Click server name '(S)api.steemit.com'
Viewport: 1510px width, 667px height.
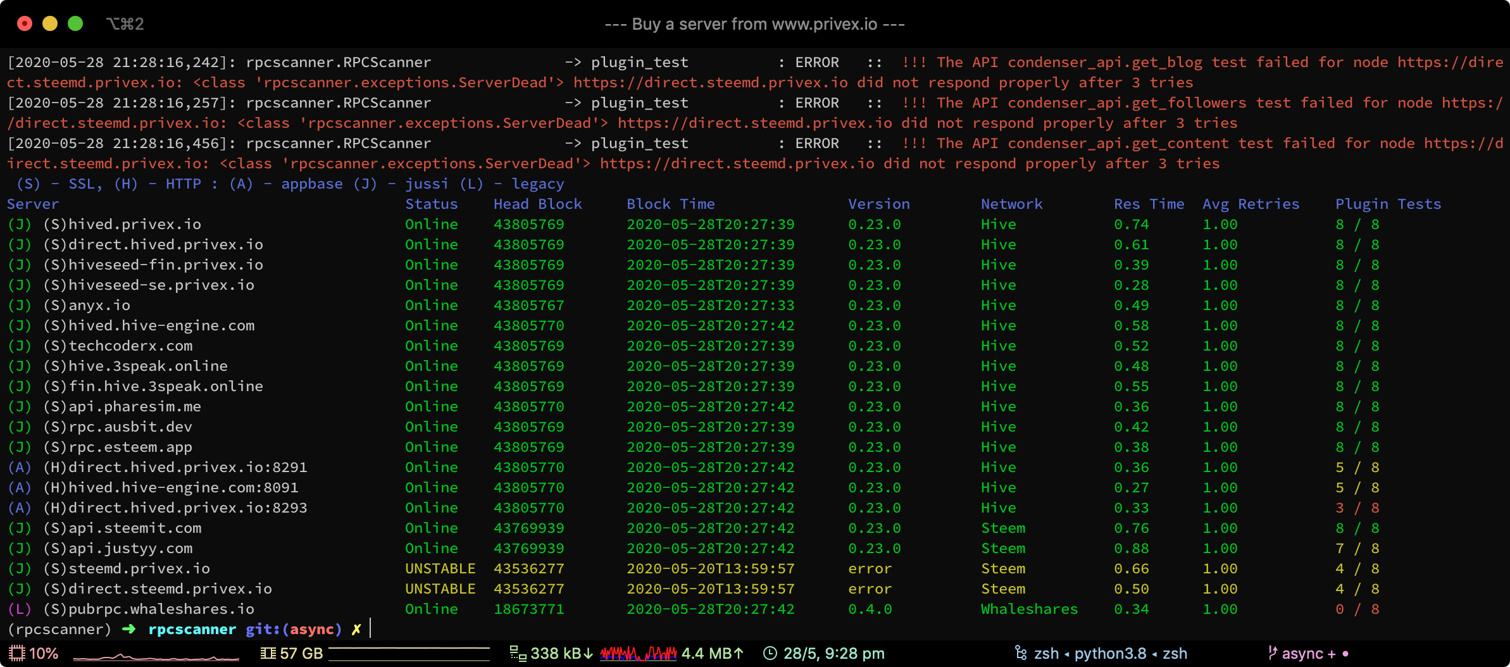(122, 528)
